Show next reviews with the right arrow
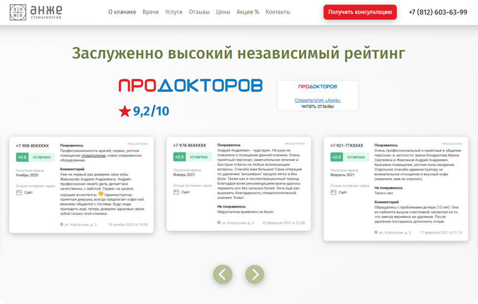Screen dimensions: 478x304 255,274
